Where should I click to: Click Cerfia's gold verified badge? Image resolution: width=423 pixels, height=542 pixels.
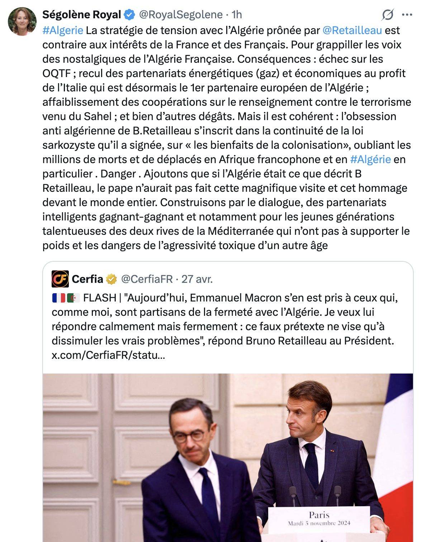click(x=112, y=279)
